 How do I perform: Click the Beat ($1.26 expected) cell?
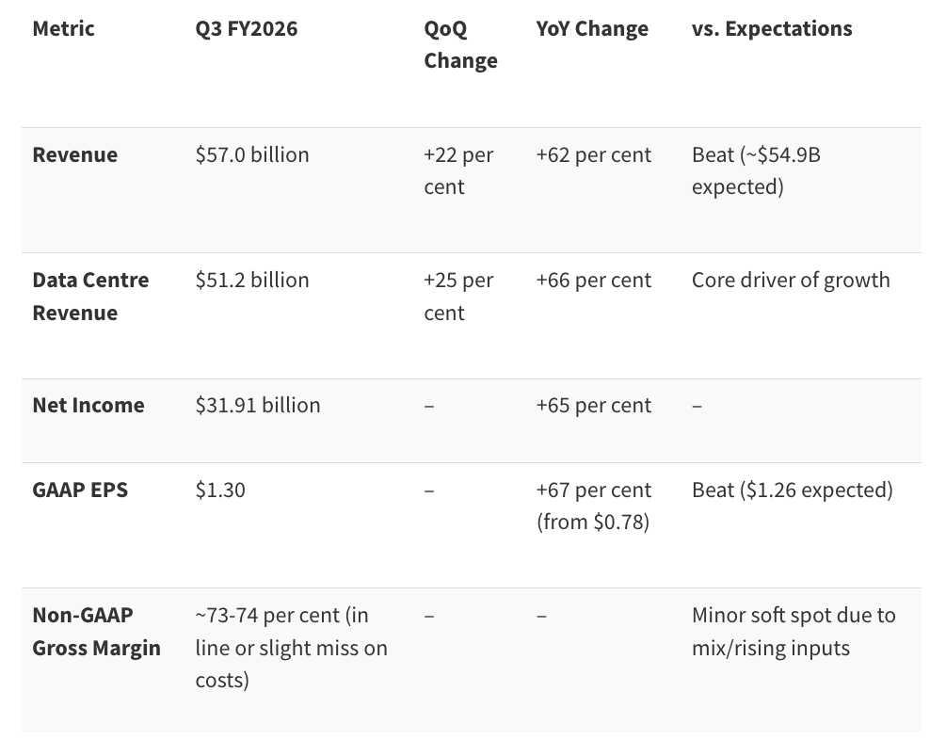point(792,490)
